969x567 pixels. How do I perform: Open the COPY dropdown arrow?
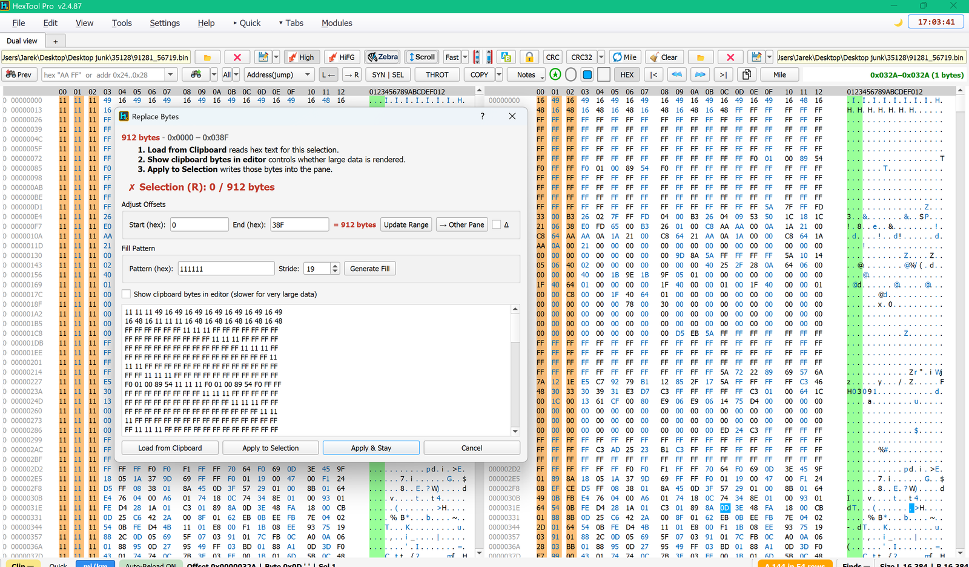(x=499, y=74)
